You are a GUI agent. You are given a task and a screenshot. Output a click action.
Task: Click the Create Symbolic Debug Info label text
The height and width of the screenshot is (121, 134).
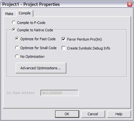[88, 48]
